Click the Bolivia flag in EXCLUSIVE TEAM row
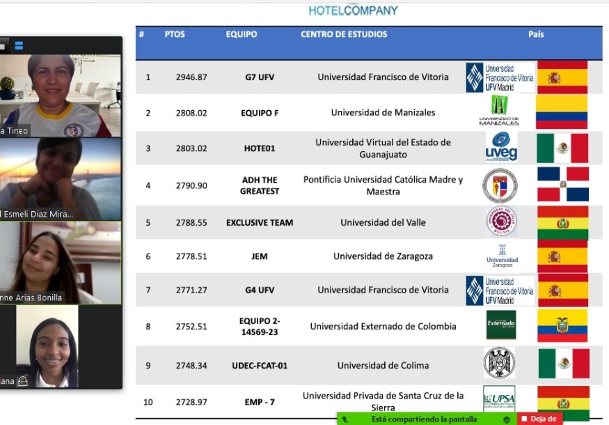 pyautogui.click(x=563, y=222)
